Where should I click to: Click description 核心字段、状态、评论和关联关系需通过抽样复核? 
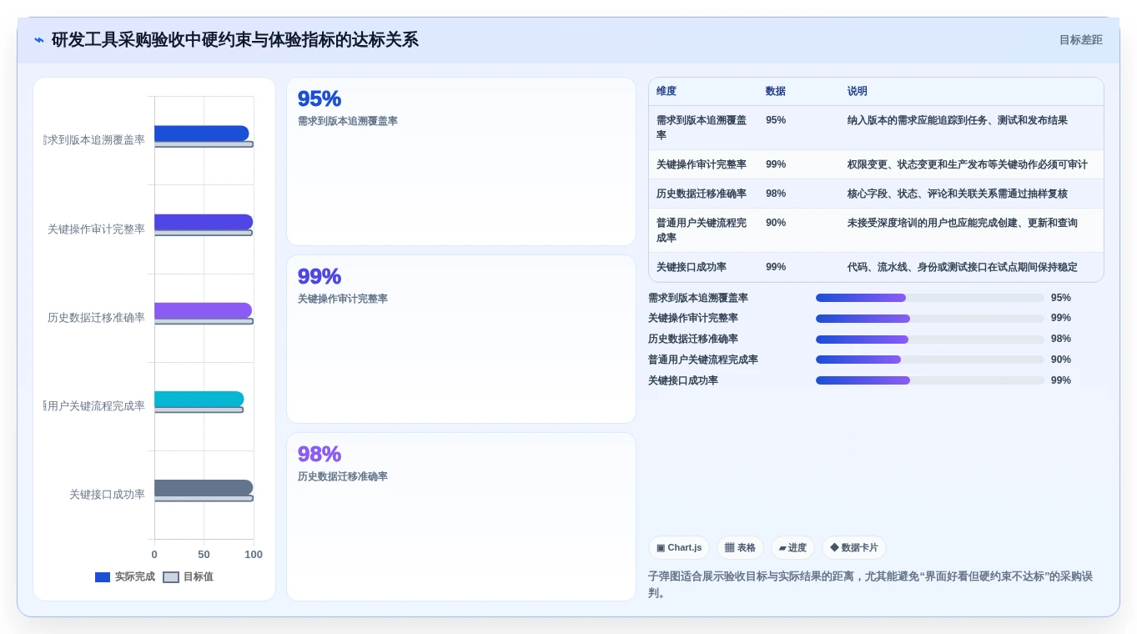[x=958, y=194]
